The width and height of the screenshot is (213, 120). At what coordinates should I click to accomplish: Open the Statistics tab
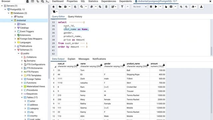coord(93,1)
